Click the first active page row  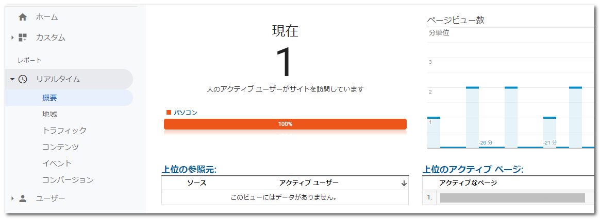click(512, 198)
